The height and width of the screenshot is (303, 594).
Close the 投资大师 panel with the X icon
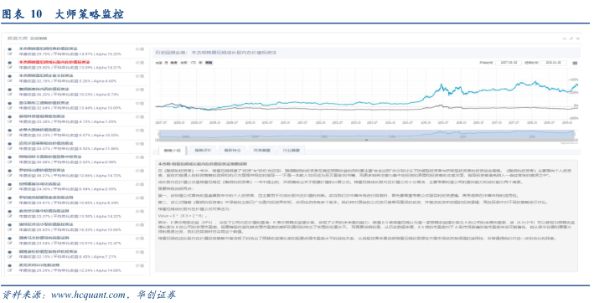coord(578,39)
